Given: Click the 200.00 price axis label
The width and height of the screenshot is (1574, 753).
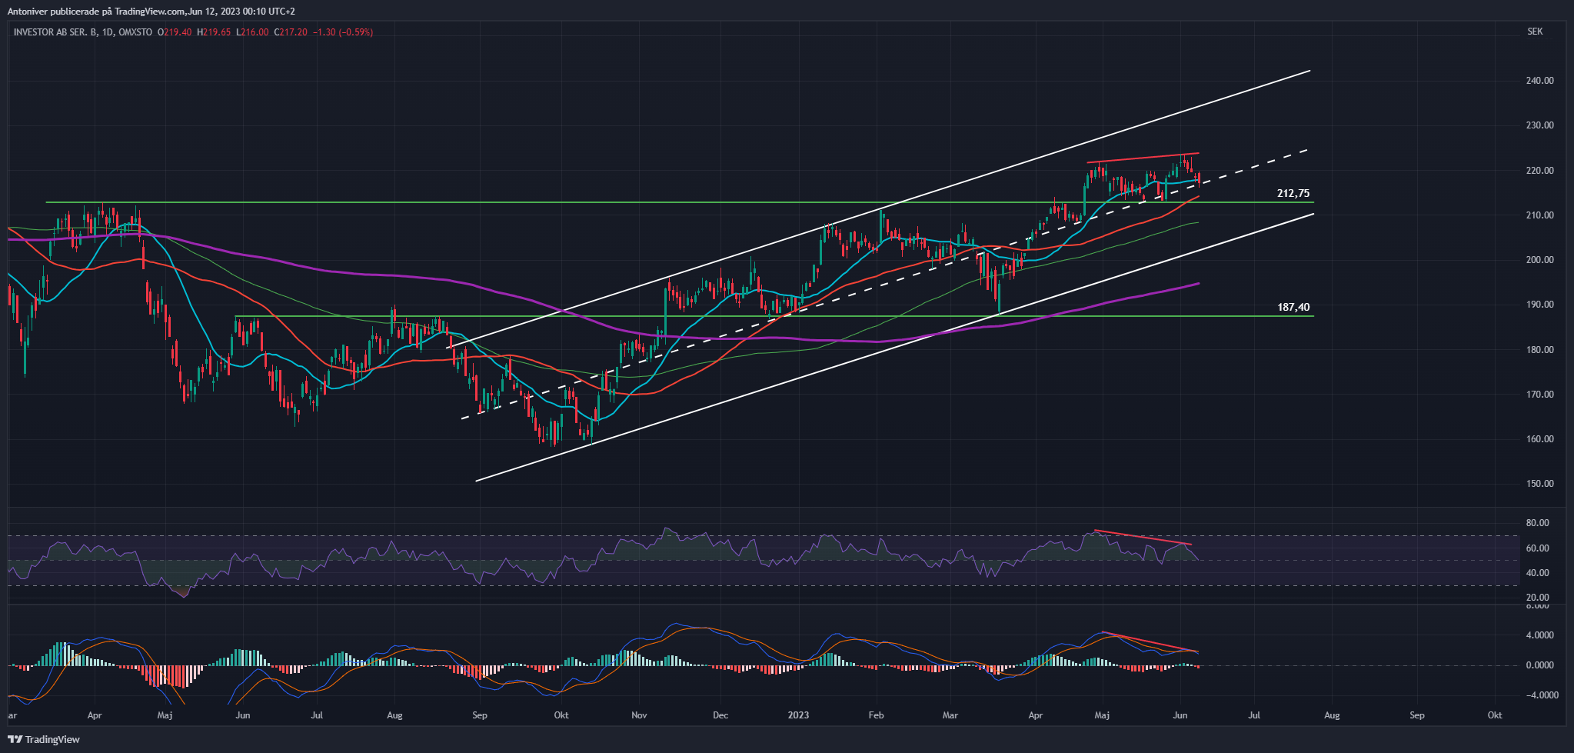Looking at the screenshot, I should point(1533,260).
